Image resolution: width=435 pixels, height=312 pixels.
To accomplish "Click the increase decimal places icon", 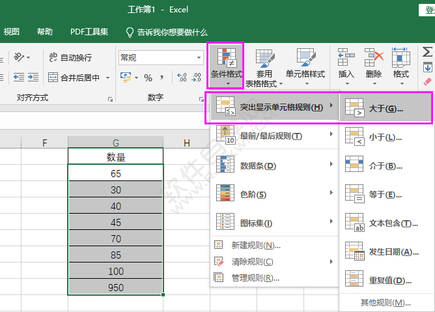I will (181, 78).
